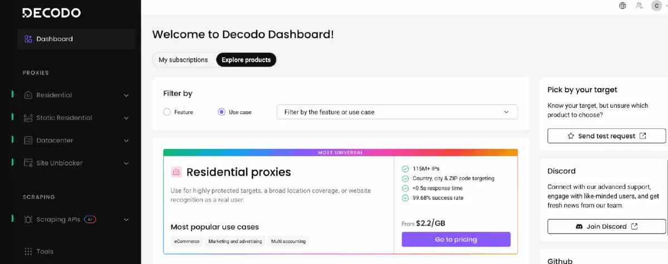Viewport: 668px width, 264px height.
Task: Expand the Datacenter menu chevron
Action: pos(126,141)
